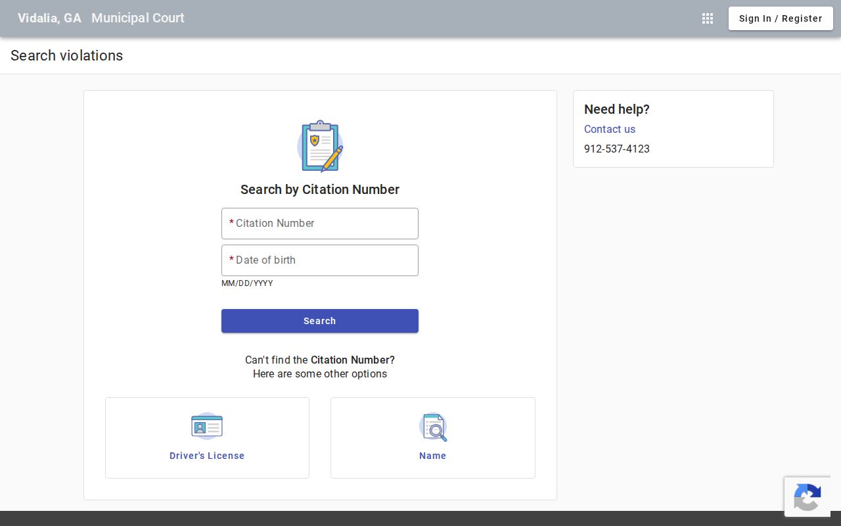Click the Name search document icon
The width and height of the screenshot is (841, 526).
(433, 427)
